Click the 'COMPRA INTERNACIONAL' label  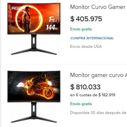coord(92,38)
